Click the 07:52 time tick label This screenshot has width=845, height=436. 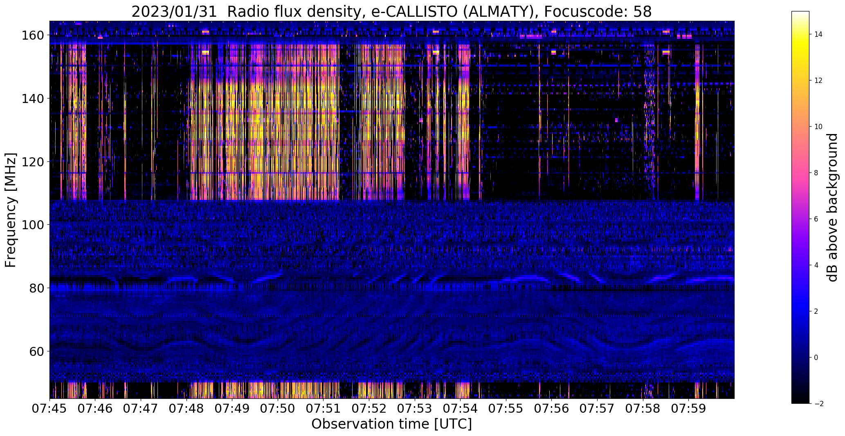[x=369, y=409]
